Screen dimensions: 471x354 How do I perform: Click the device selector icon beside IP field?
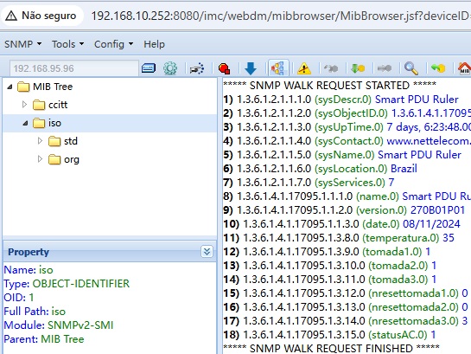pyautogui.click(x=149, y=68)
